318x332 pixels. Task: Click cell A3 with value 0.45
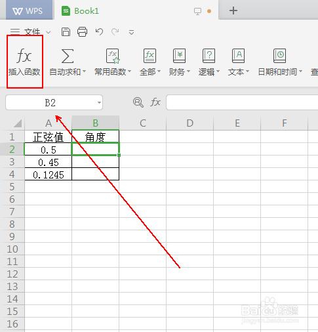(x=49, y=162)
